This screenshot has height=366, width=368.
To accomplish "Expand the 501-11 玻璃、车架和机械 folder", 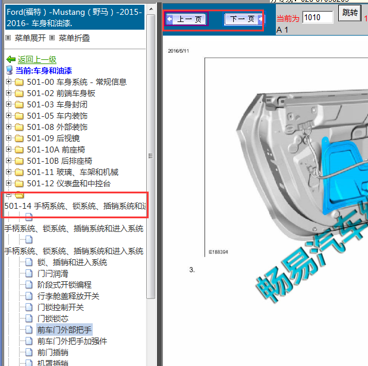I will [9, 172].
